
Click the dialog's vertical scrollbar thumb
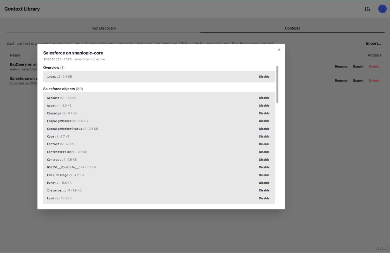tap(277, 84)
